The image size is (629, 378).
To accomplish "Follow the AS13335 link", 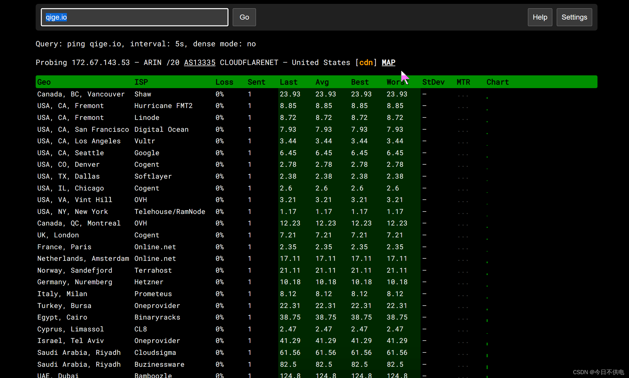I will 199,63.
